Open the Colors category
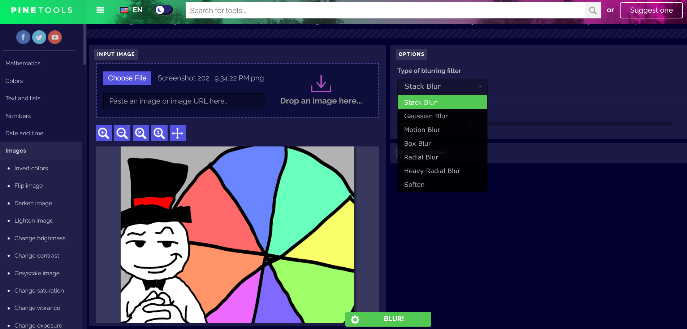The image size is (687, 329). click(14, 81)
